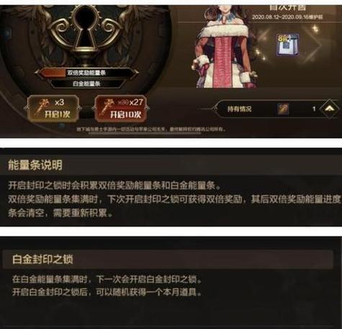Click the left scroll ornament of the lock
The width and height of the screenshot is (342, 329).
coord(60,32)
